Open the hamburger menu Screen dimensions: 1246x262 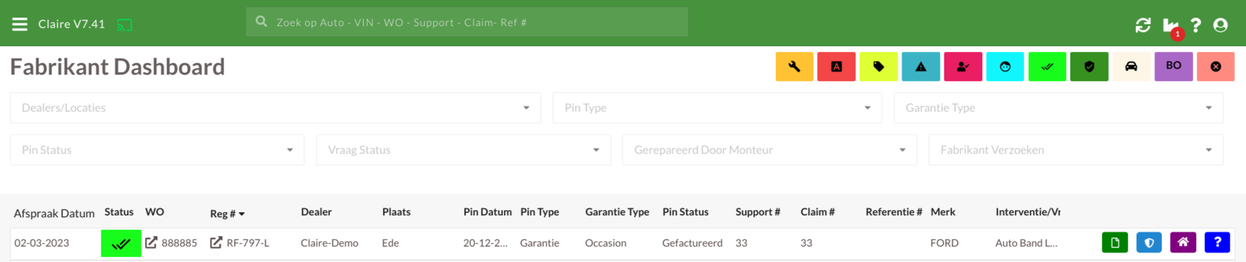[x=19, y=24]
